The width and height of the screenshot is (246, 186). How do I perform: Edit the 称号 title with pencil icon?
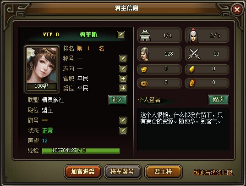tap(123, 58)
